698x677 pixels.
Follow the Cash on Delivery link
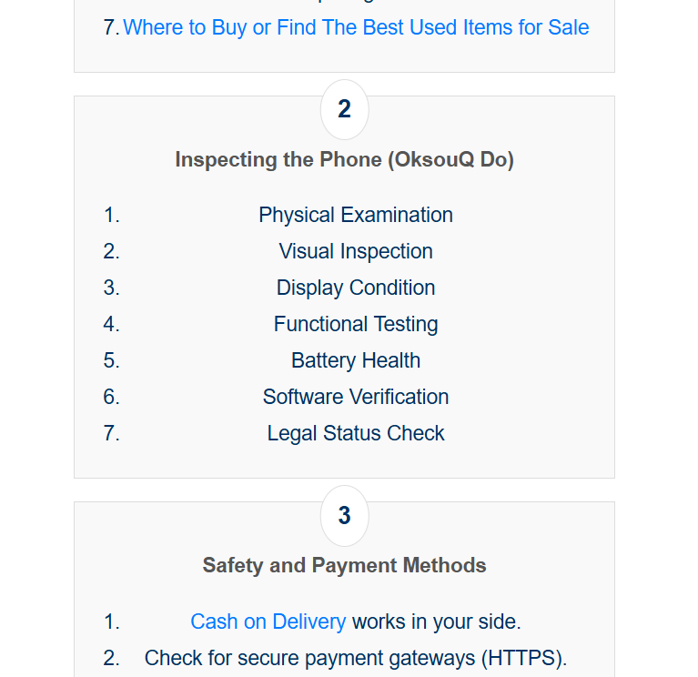(268, 621)
